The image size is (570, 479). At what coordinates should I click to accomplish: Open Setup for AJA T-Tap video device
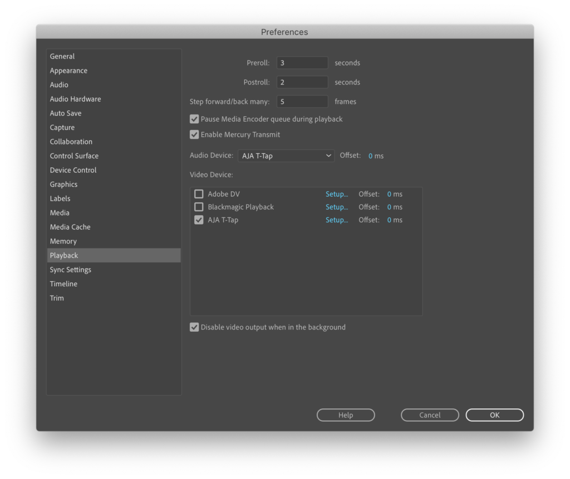[337, 220]
